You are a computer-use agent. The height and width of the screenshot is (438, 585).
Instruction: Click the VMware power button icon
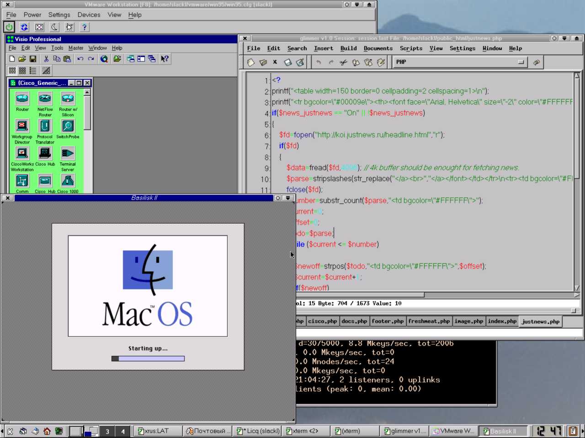click(9, 27)
